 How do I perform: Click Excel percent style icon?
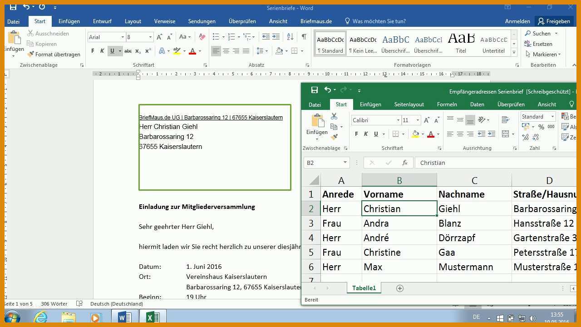click(x=541, y=127)
